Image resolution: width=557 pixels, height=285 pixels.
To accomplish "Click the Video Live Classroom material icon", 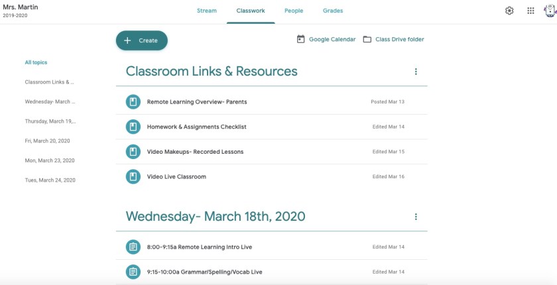I will [x=133, y=176].
